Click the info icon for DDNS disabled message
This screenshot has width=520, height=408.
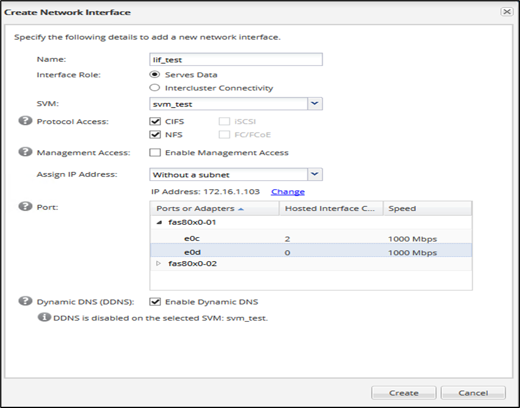click(43, 317)
